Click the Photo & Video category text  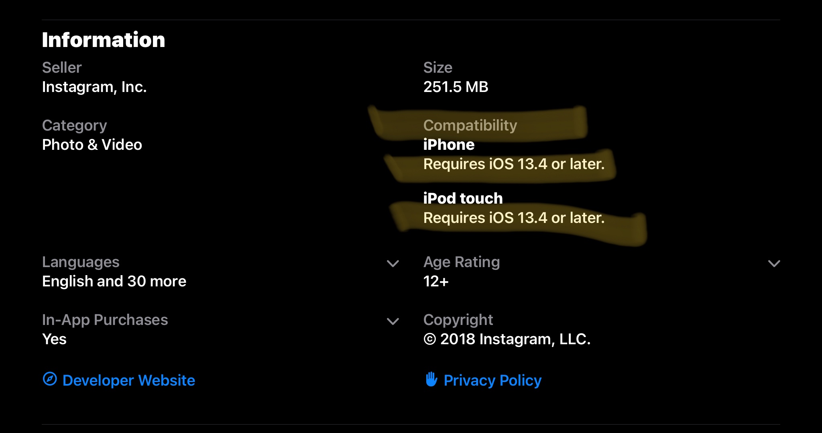click(x=92, y=145)
